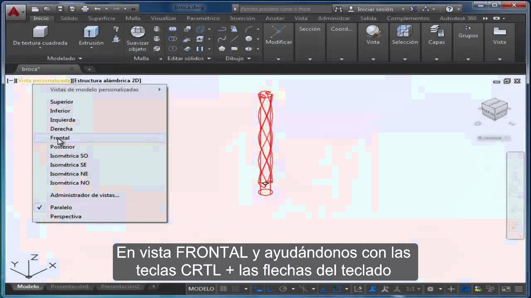Click the Save quick-access icon
Screen dimensions: 531x298
[x=60, y=9]
